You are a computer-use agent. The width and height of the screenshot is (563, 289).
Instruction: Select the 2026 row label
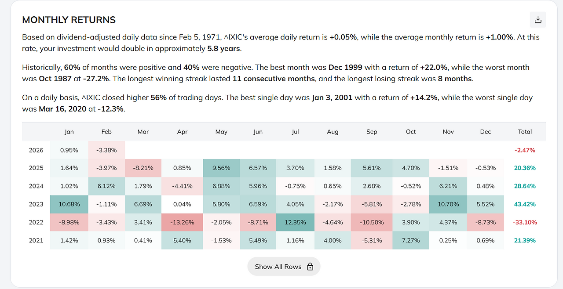click(x=36, y=150)
